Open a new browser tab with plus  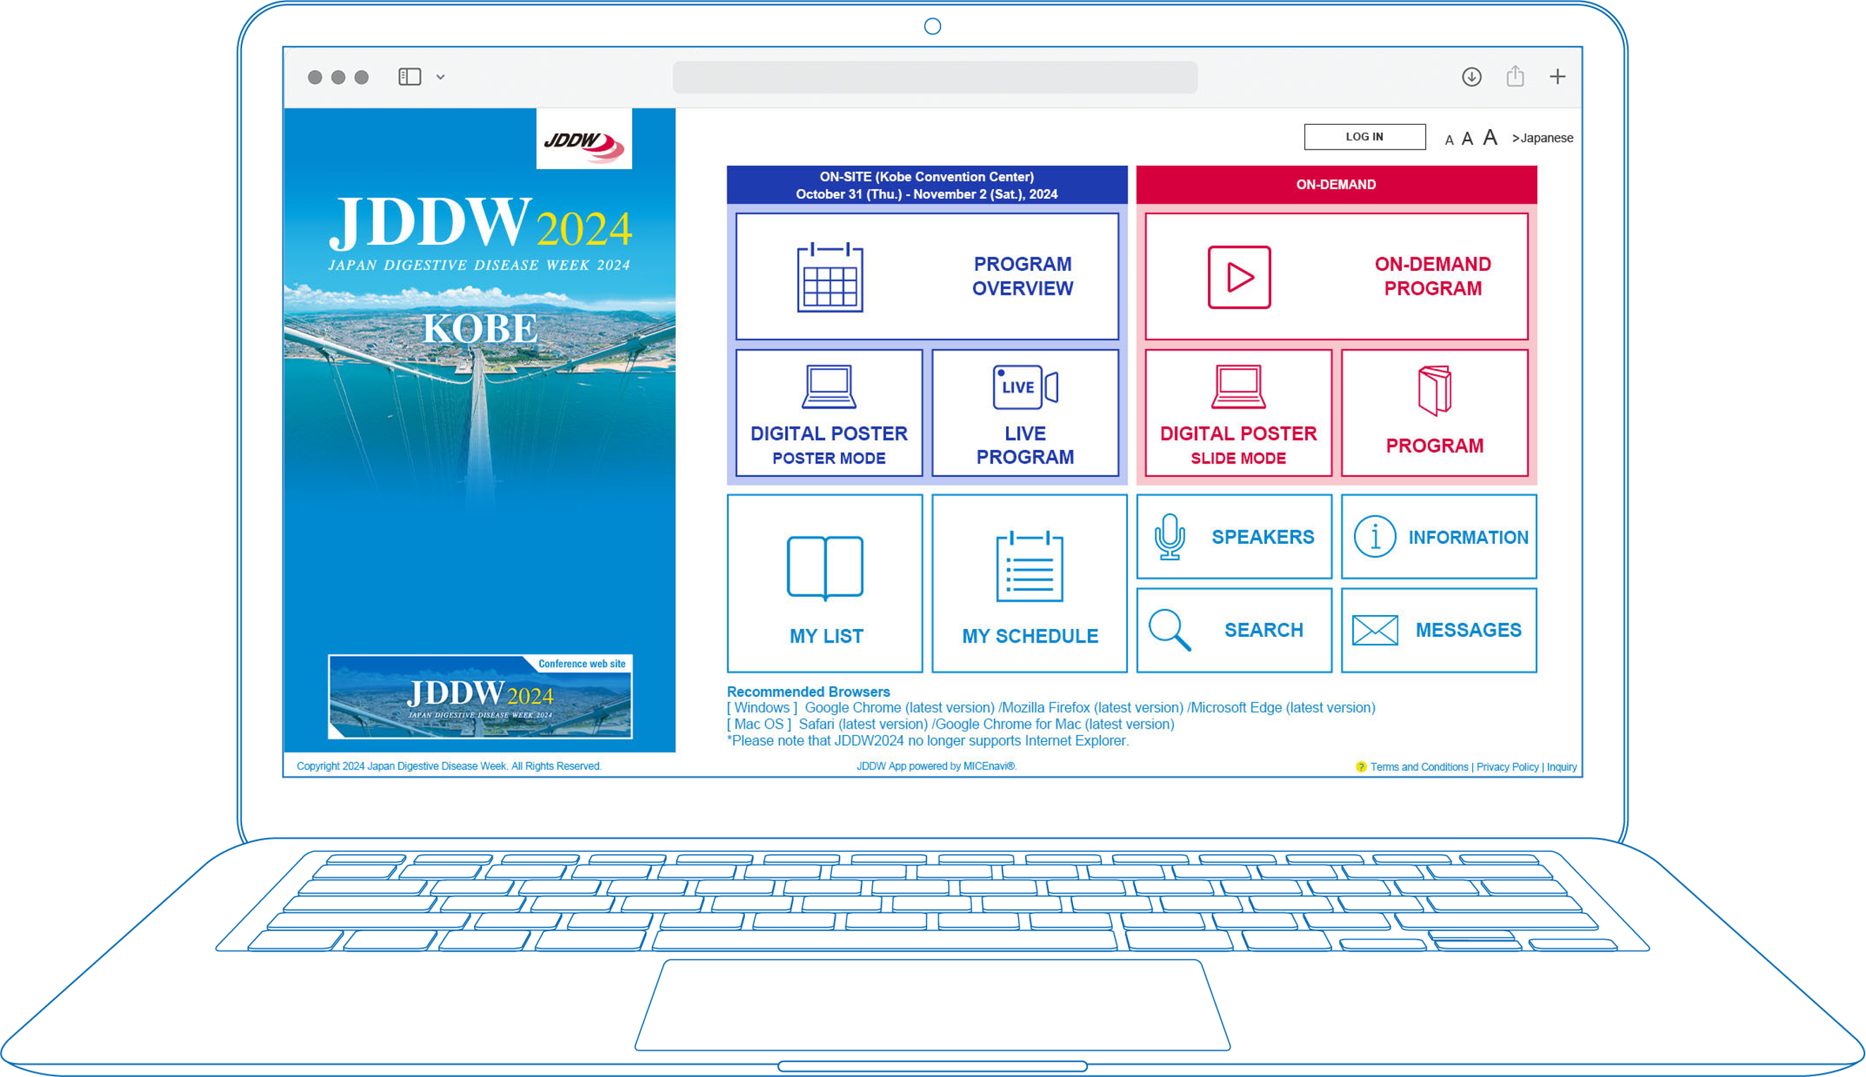[x=1558, y=77]
